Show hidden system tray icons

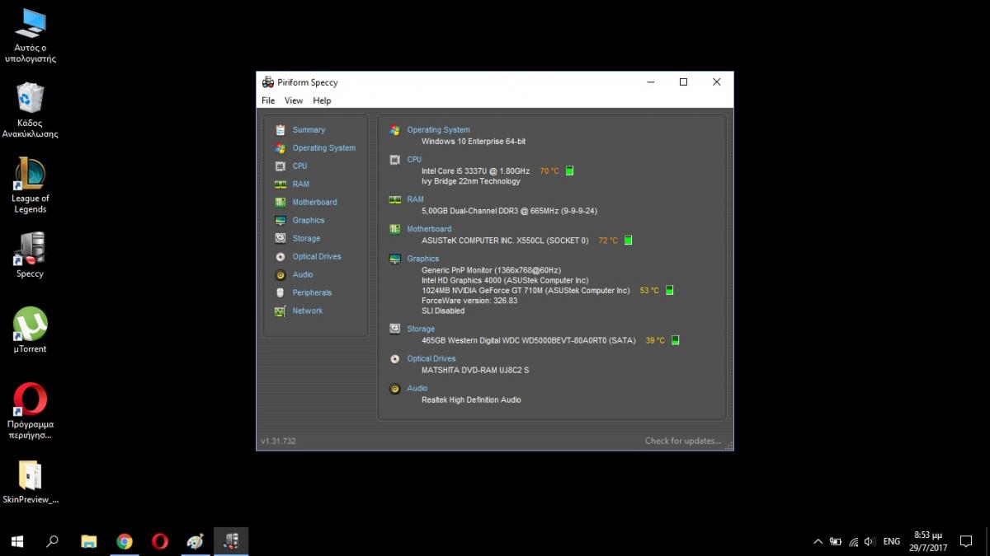click(x=818, y=541)
